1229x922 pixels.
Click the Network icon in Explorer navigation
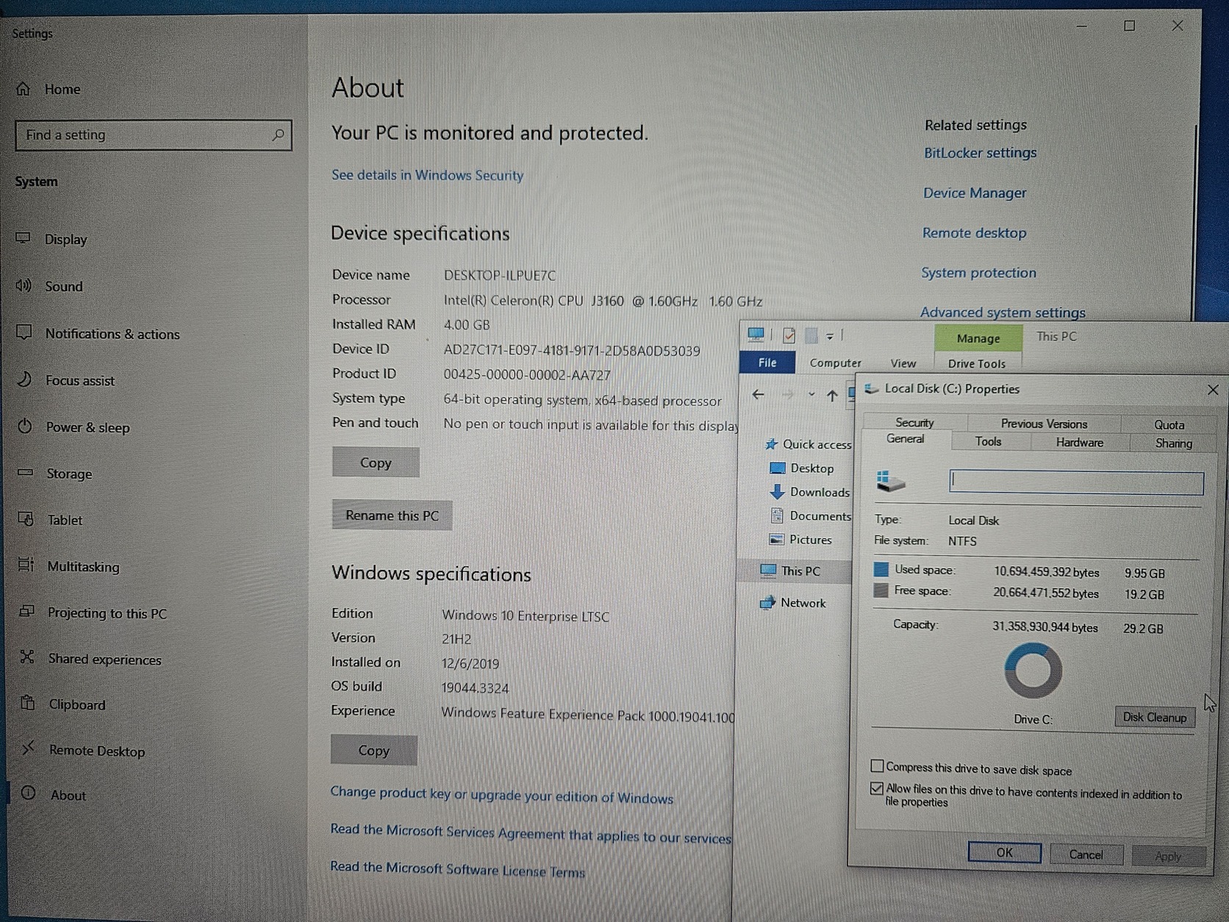pyautogui.click(x=767, y=603)
